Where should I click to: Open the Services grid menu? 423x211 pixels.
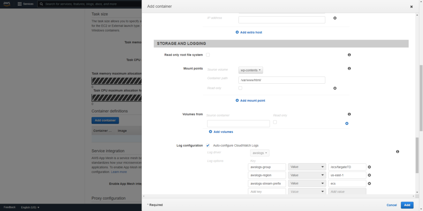(x=26, y=4)
